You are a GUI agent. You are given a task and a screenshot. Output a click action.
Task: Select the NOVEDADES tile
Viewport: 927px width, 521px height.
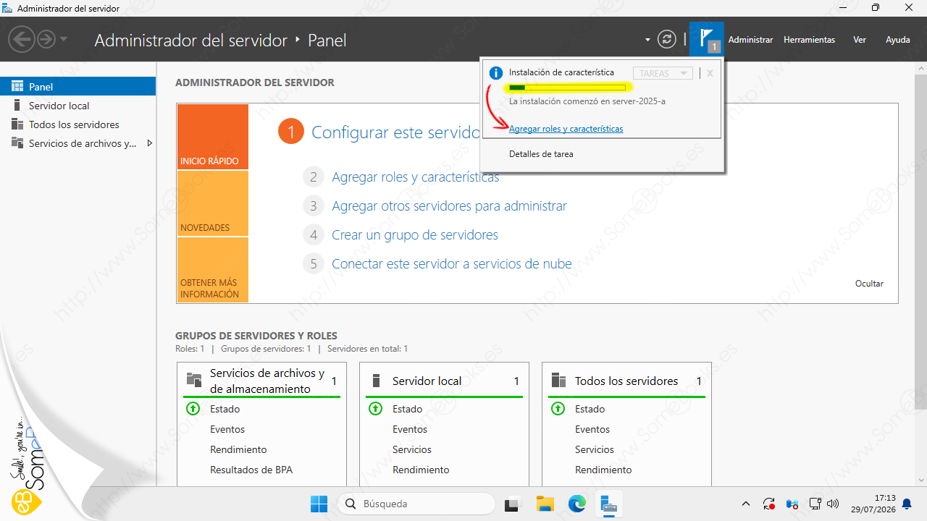coord(212,203)
